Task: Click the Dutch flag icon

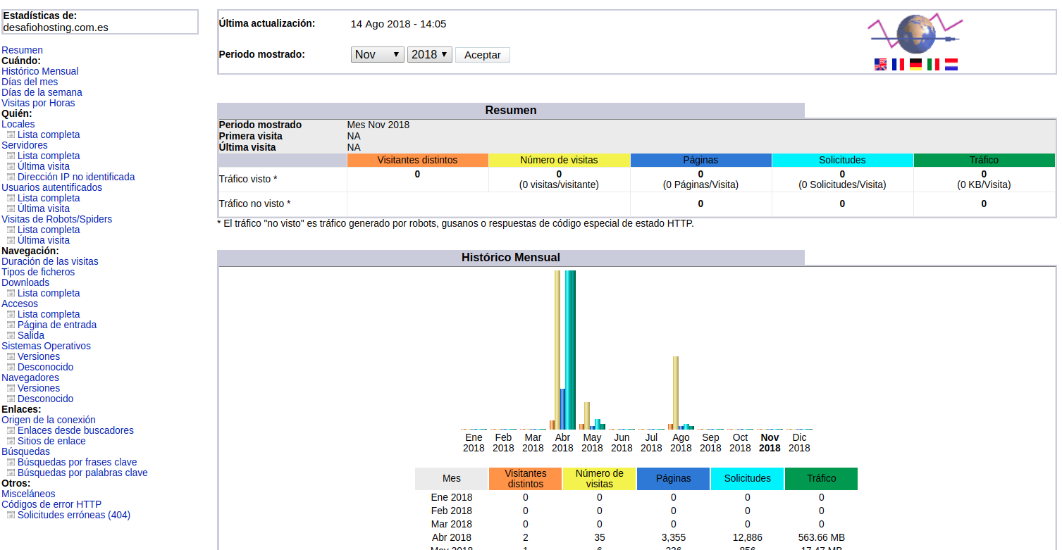Action: 951,64
